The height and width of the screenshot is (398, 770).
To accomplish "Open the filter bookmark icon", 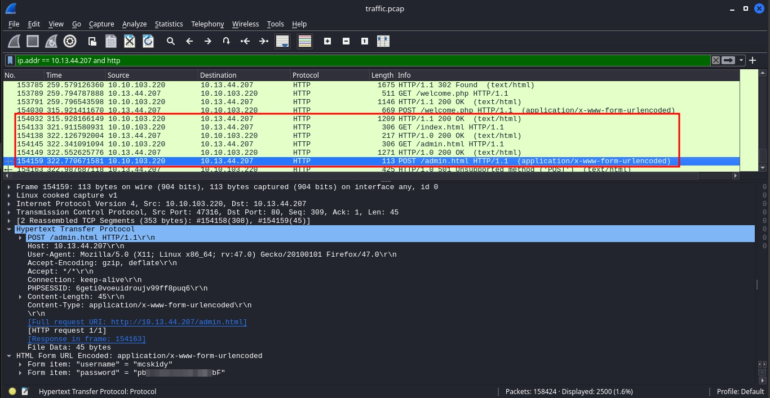I will coord(10,60).
